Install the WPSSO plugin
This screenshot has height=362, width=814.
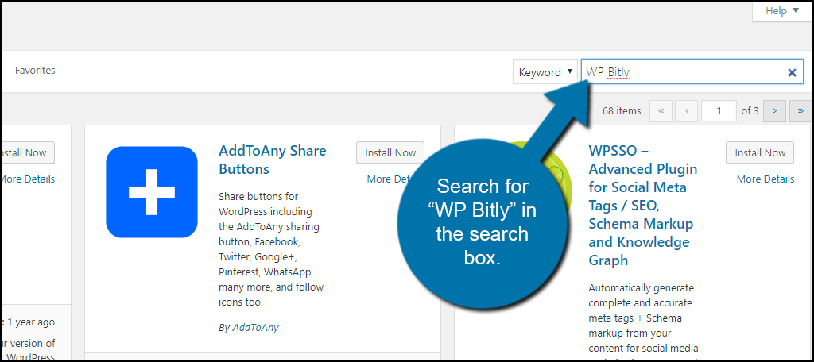[760, 153]
